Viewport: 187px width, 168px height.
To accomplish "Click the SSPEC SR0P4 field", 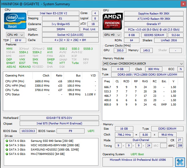I will 61,29.
